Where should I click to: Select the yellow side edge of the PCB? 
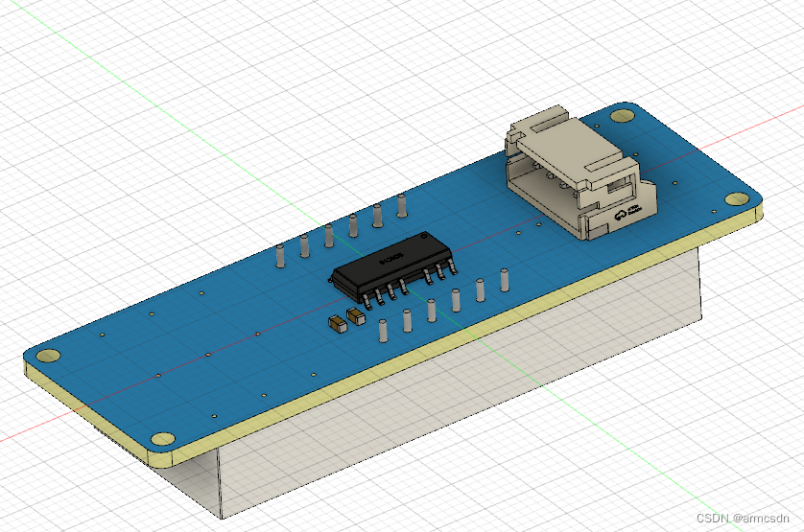coord(457,335)
